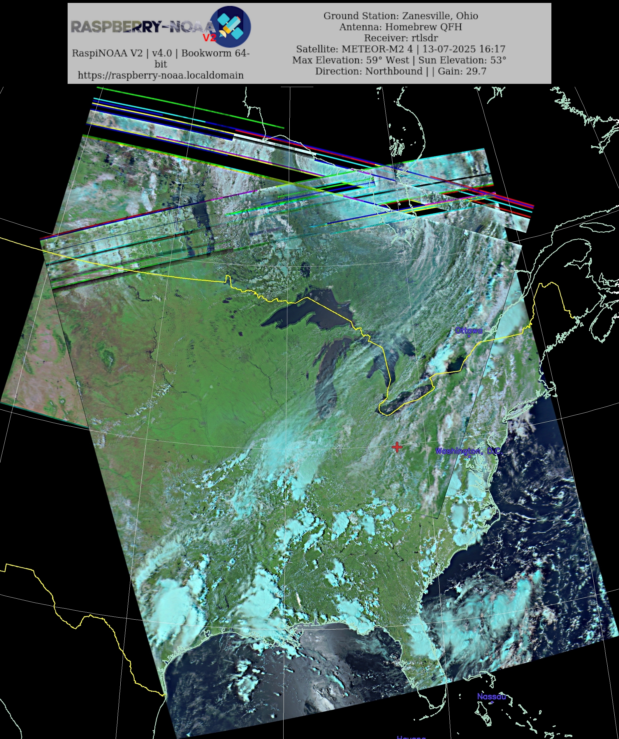Click the Max Elevation 59° West text
Viewport: 619px width, 739px height.
(351, 60)
